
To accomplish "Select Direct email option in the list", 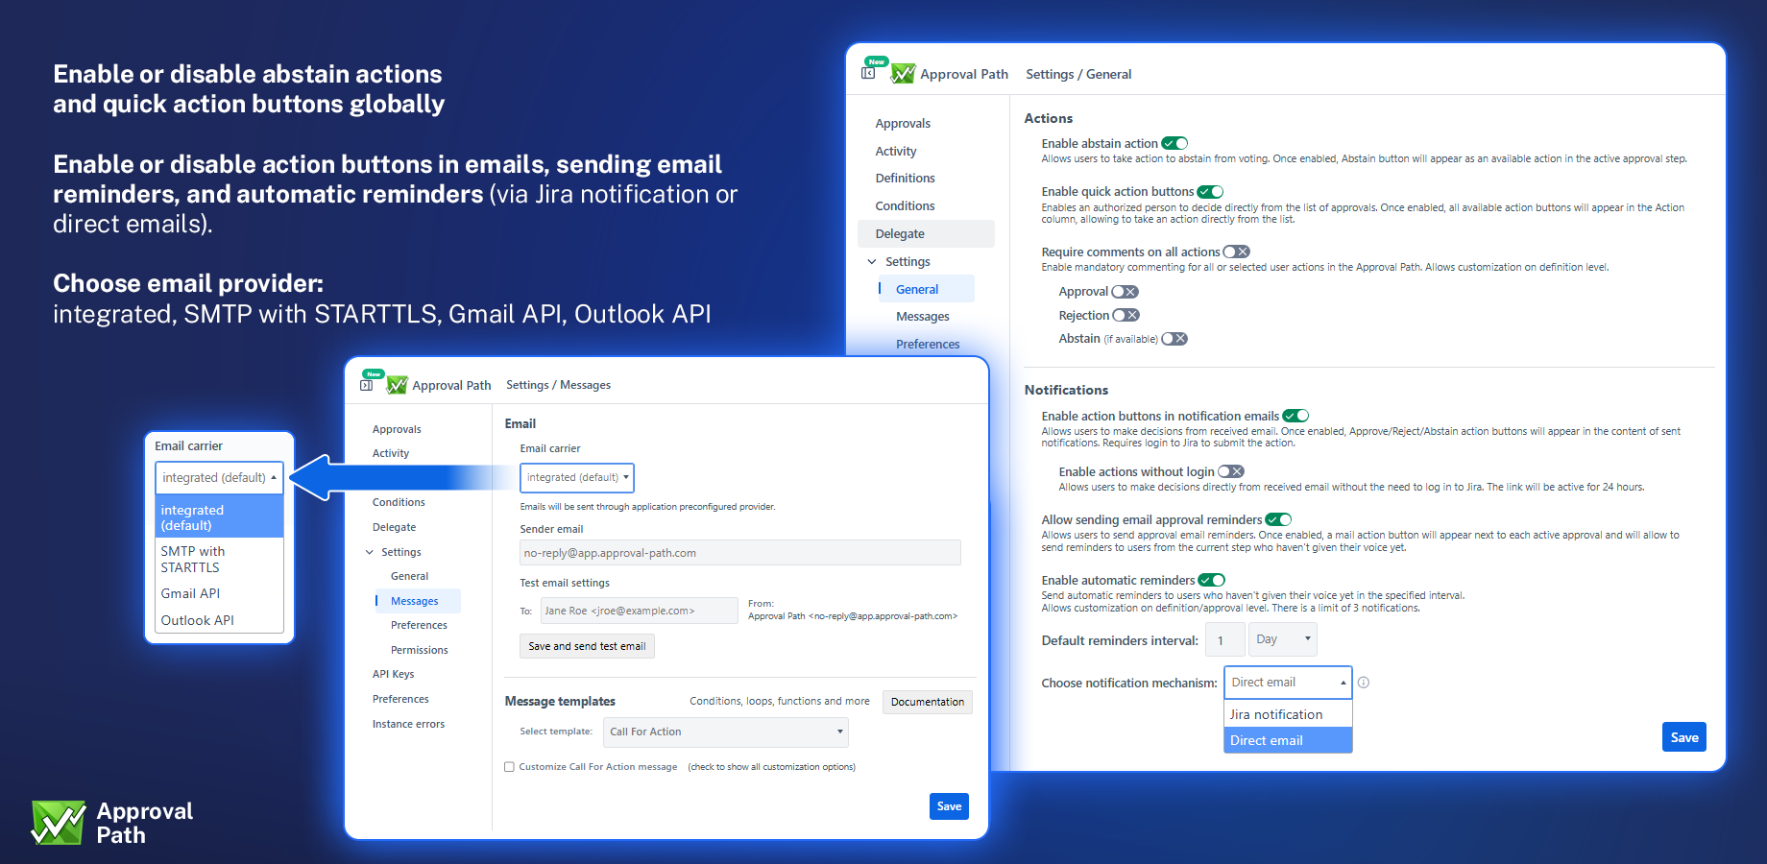I will (x=1288, y=740).
